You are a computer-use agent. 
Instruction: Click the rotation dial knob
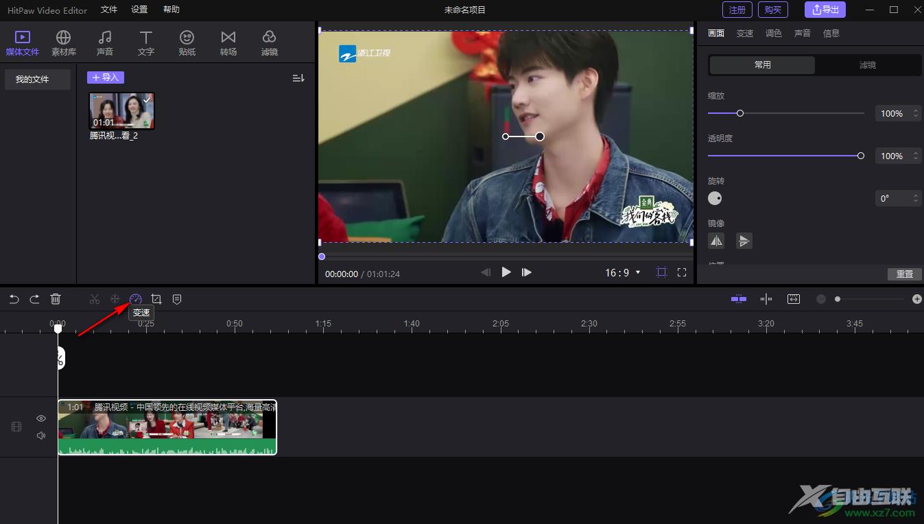[715, 198]
